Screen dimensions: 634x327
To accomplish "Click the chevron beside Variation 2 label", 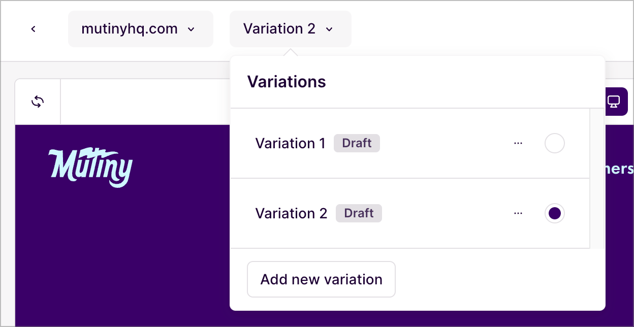I will tap(329, 29).
